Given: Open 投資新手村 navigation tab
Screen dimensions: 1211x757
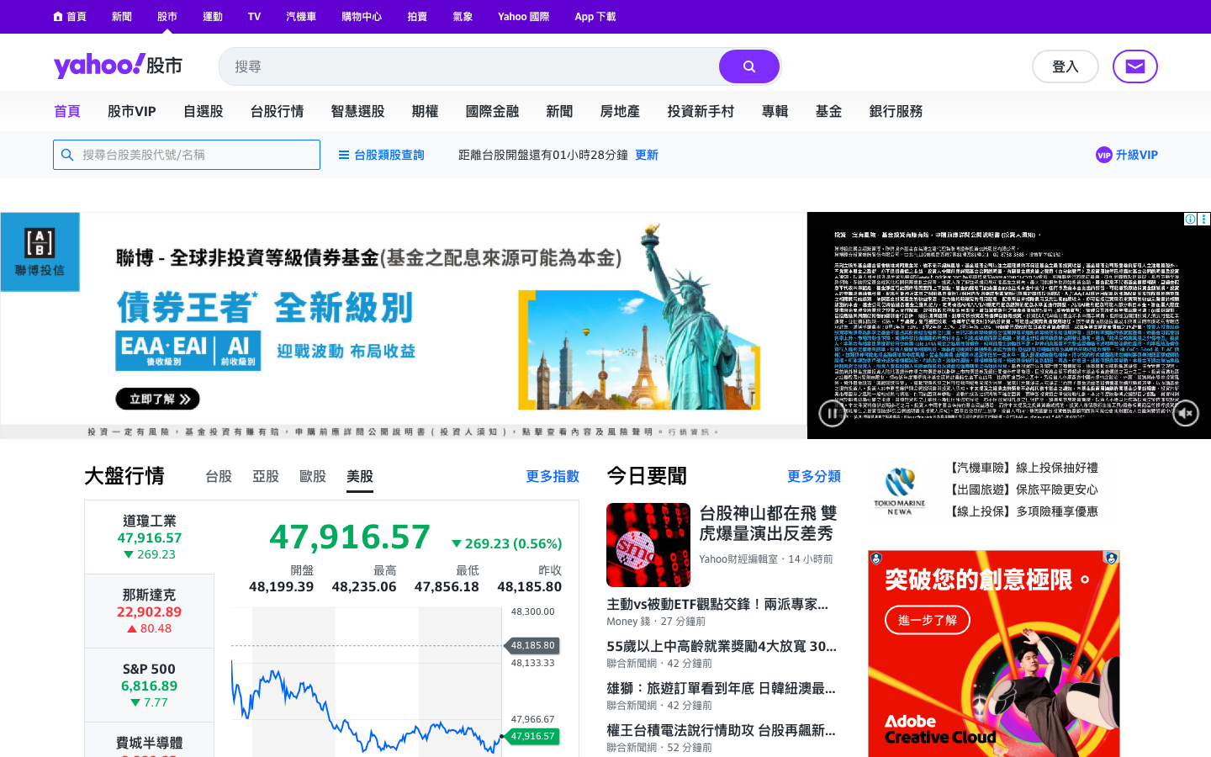Looking at the screenshot, I should (701, 111).
